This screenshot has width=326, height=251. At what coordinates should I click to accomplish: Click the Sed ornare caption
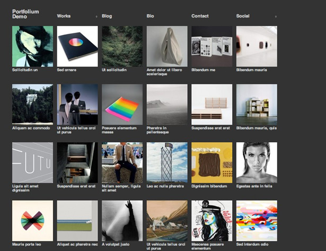click(x=67, y=70)
